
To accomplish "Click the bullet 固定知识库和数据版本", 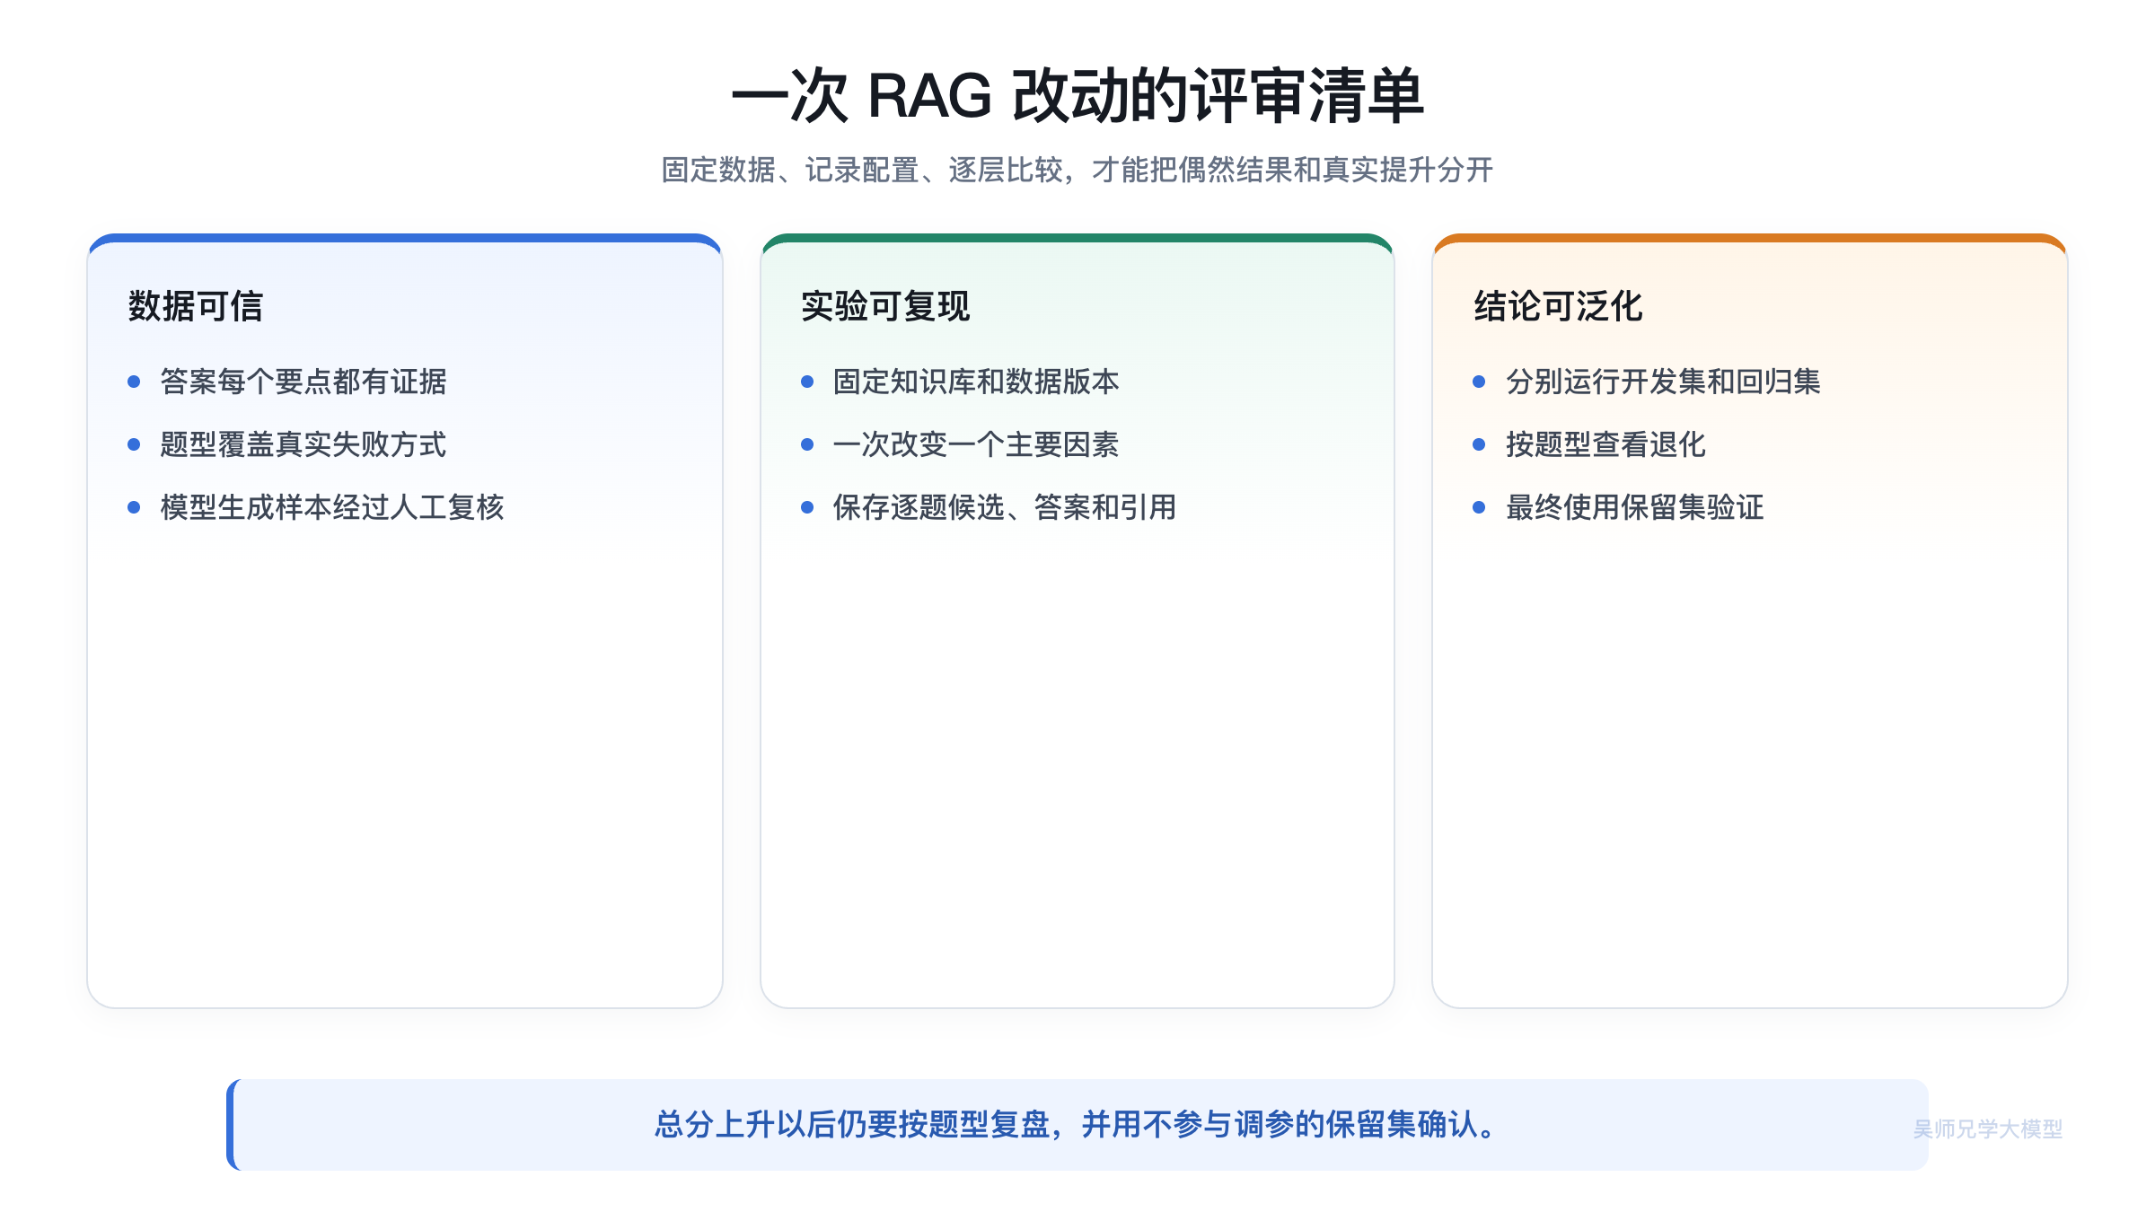I will [976, 382].
